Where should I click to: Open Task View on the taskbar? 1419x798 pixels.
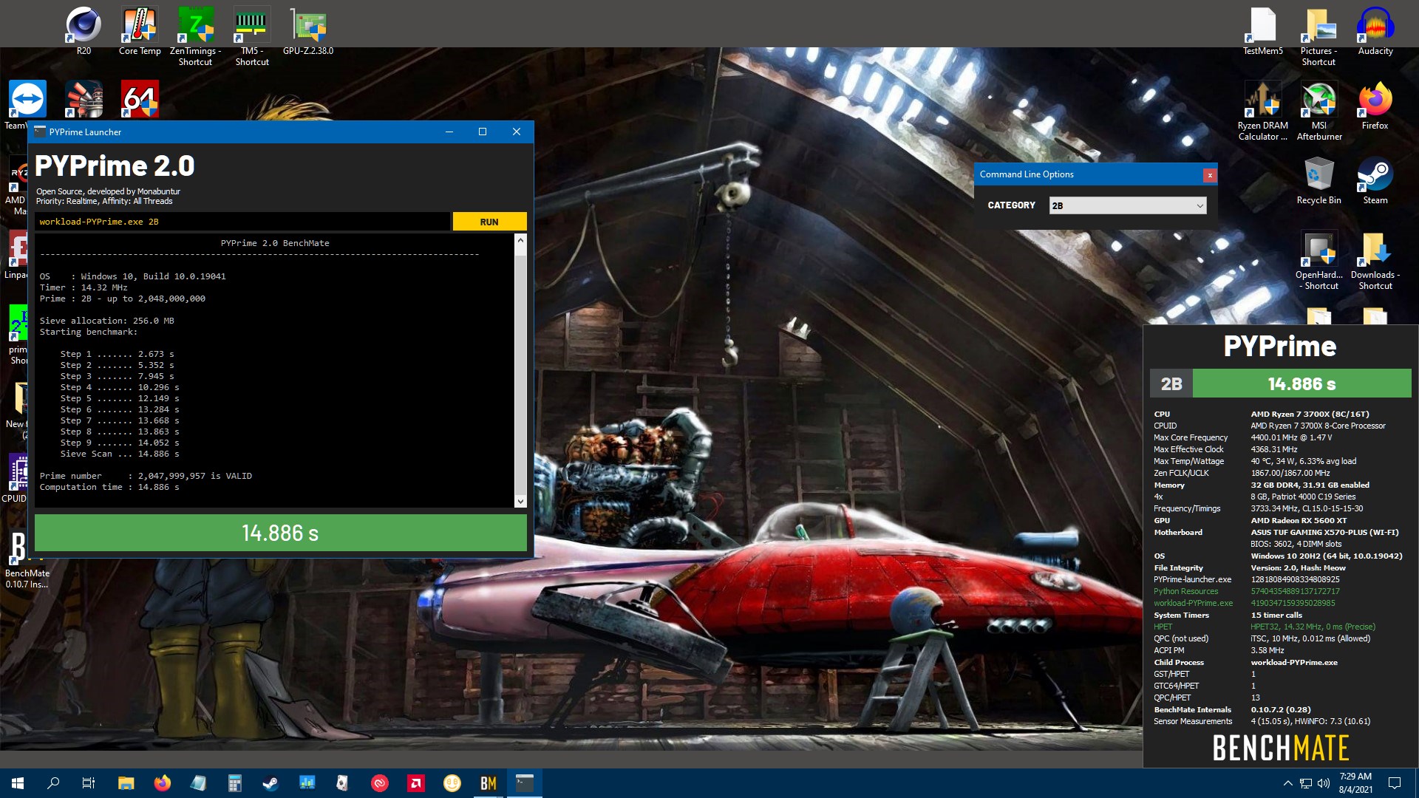pos(89,783)
